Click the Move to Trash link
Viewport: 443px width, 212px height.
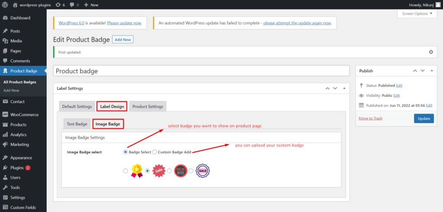370,118
